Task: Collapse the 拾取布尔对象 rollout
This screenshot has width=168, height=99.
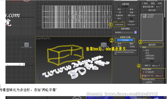Action: point(125,37)
